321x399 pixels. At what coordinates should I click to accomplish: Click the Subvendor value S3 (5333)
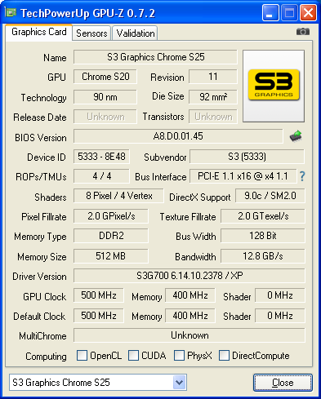coord(247,157)
